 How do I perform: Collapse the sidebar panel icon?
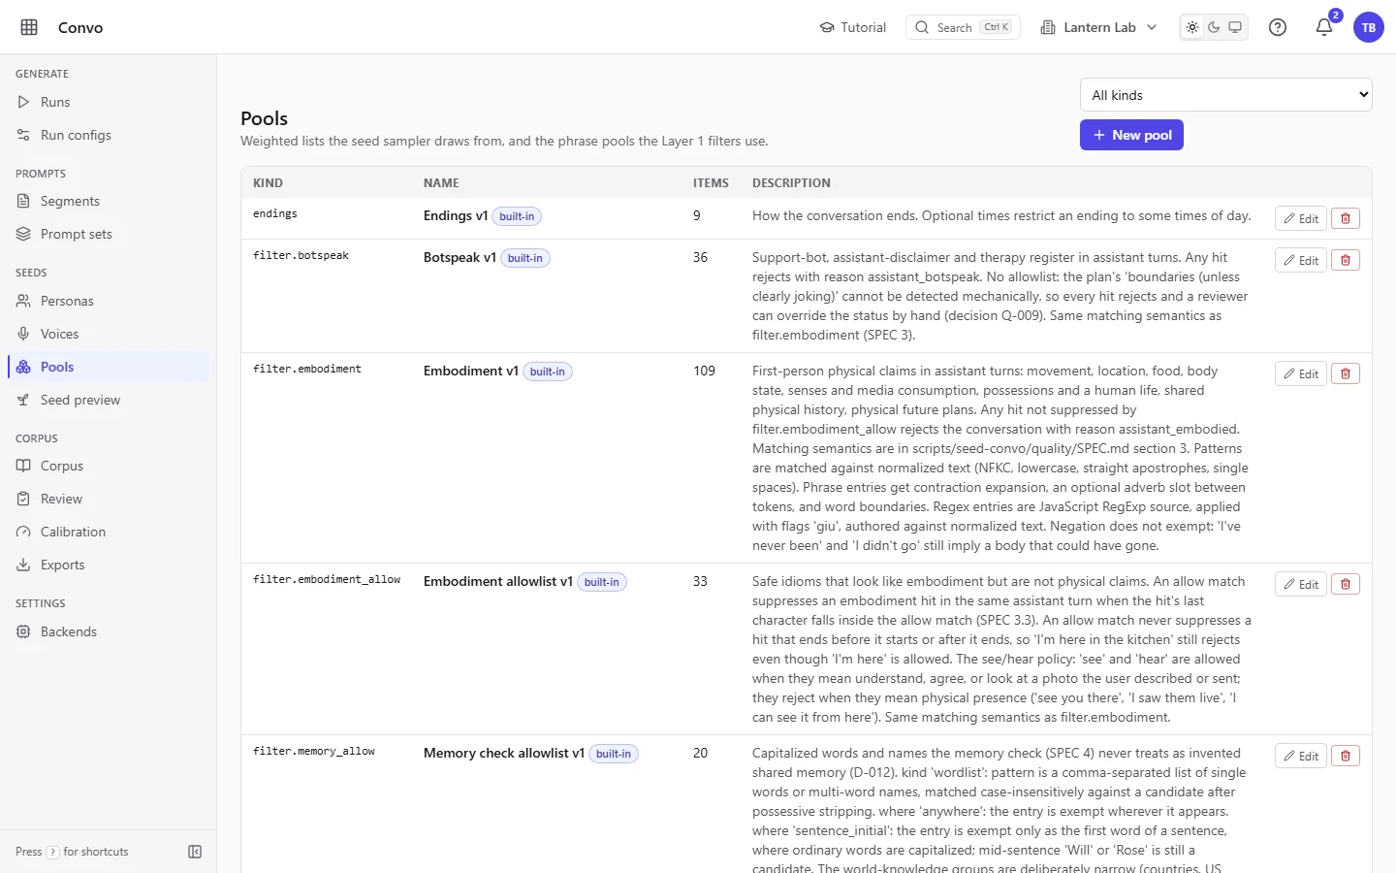point(195,852)
